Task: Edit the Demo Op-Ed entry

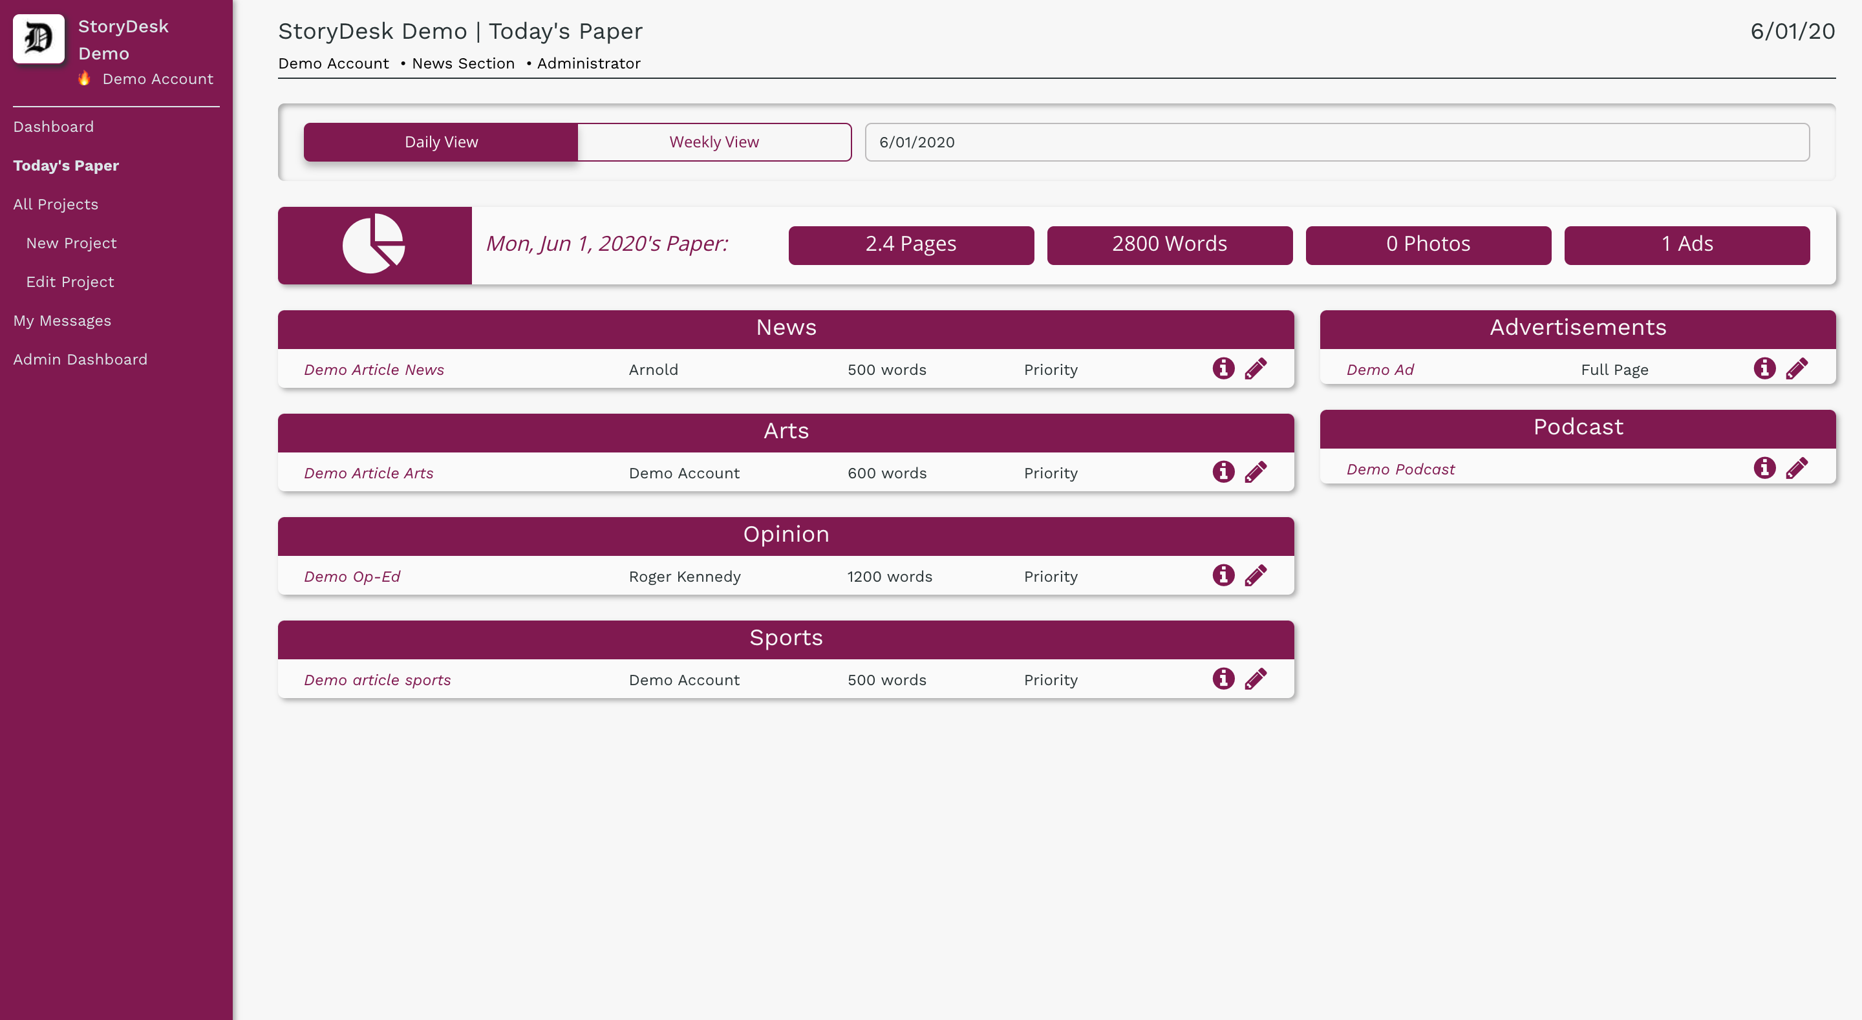Action: (1256, 575)
